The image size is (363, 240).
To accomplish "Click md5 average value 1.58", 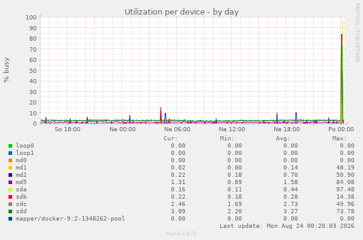I will pyautogui.click(x=291, y=182).
